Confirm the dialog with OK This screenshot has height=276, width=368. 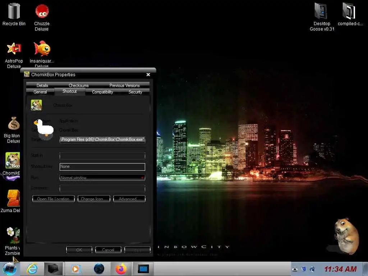(x=79, y=250)
